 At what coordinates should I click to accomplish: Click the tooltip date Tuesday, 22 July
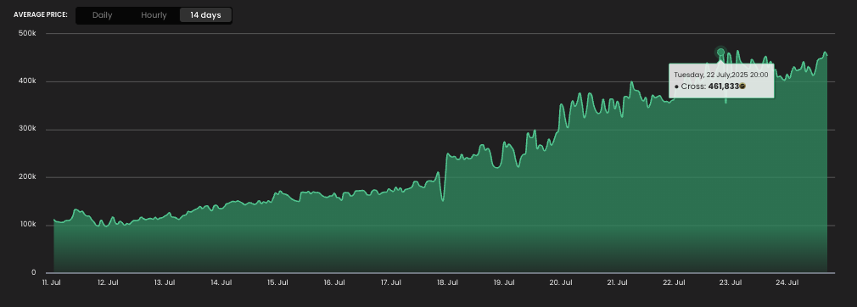721,75
